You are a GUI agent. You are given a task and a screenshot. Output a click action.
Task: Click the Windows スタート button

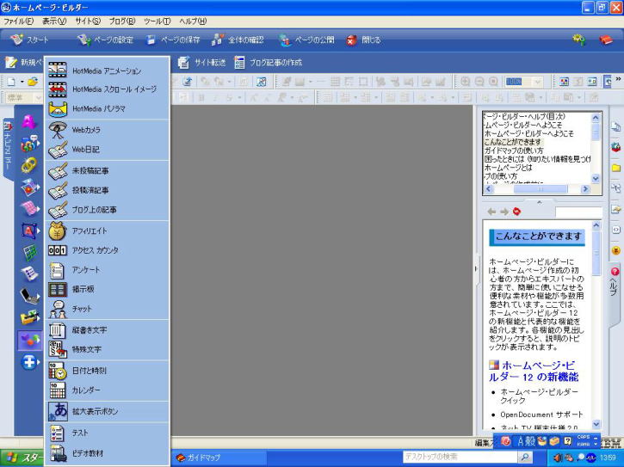(22, 458)
